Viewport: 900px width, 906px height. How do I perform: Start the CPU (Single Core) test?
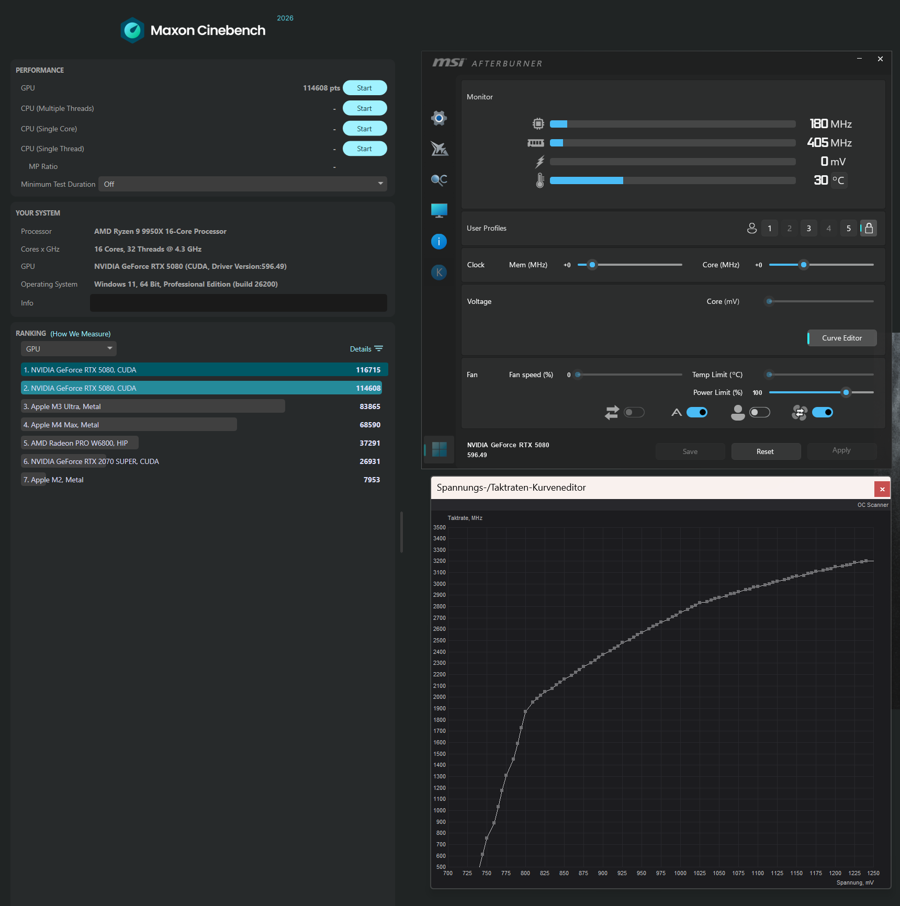tap(365, 129)
